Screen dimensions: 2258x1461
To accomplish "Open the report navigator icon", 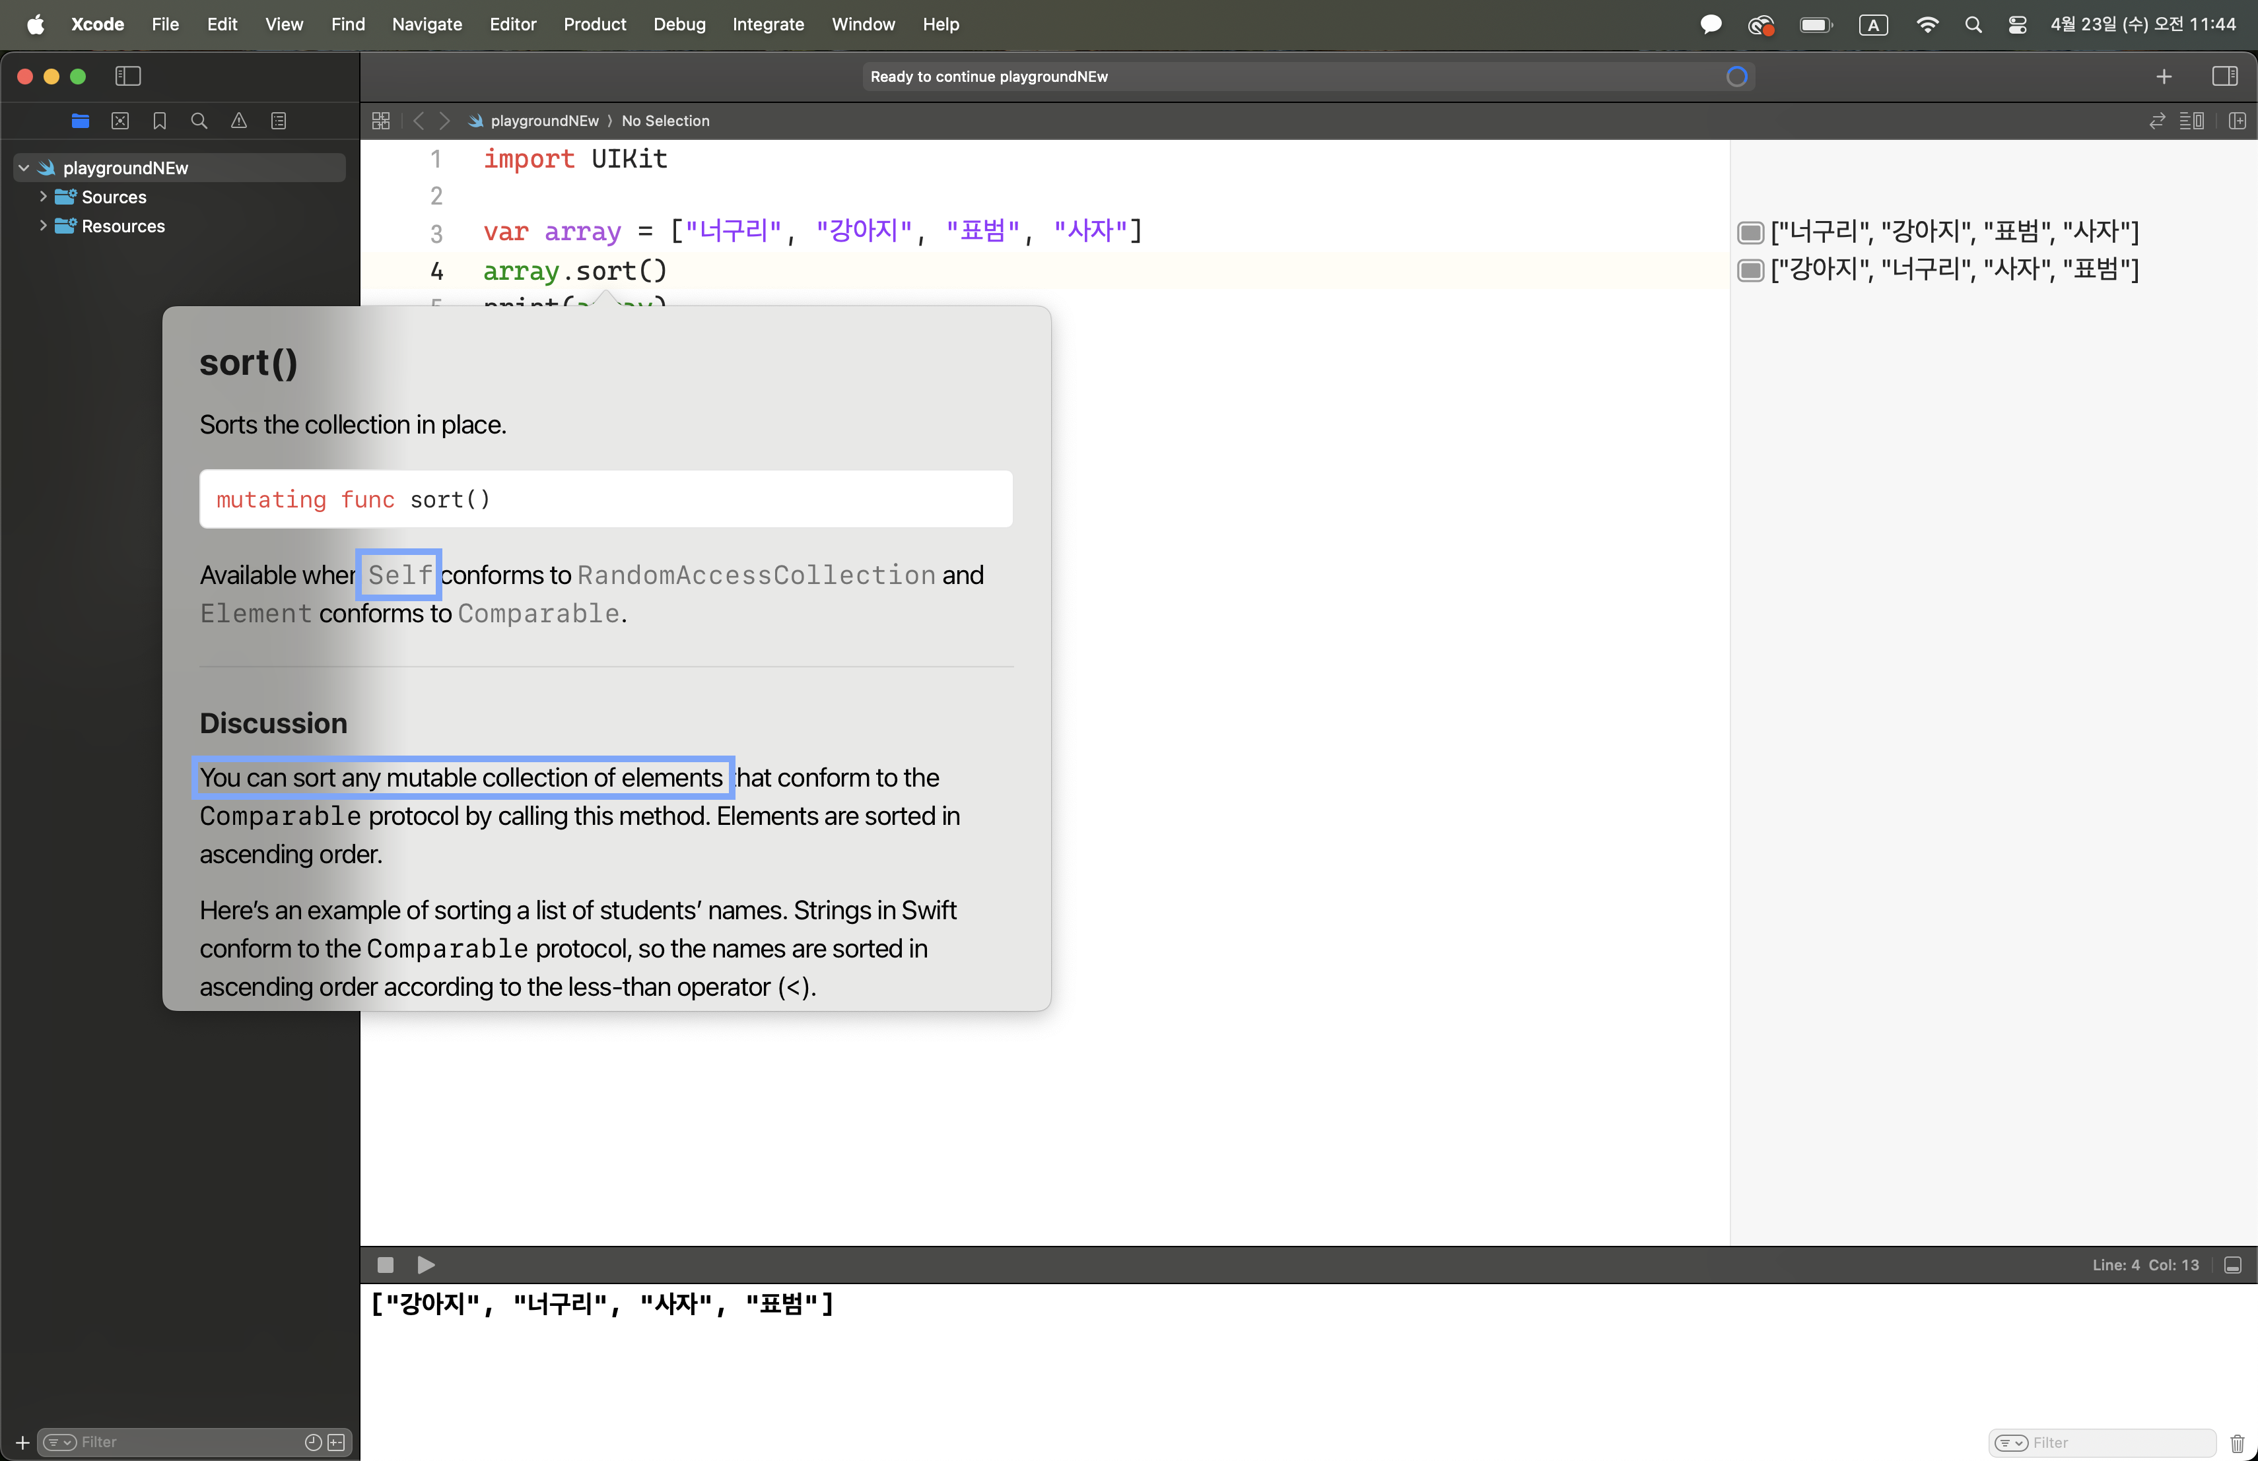I will click(x=279, y=120).
